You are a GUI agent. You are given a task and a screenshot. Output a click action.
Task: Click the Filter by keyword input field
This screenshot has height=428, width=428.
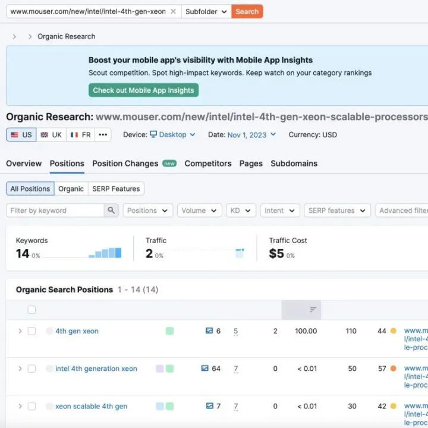[x=55, y=210]
